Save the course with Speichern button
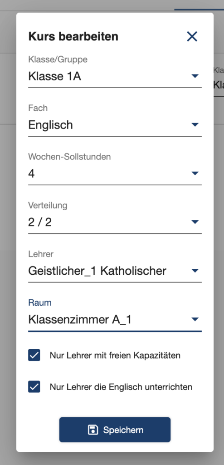The image size is (224, 465). (x=115, y=430)
